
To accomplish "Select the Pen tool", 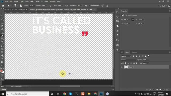I will tap(2, 46).
